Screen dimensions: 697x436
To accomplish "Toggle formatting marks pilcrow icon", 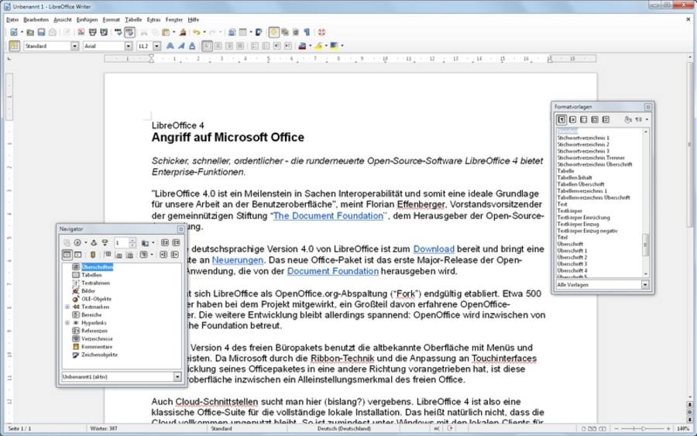I will click(307, 32).
